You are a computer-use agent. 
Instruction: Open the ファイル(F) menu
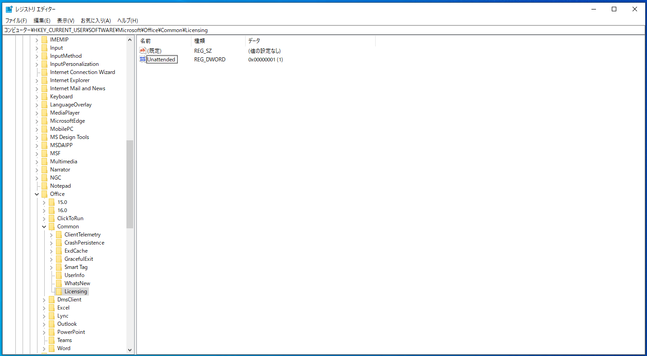(x=16, y=21)
